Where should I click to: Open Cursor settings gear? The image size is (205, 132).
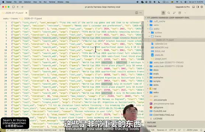[x=202, y=7]
